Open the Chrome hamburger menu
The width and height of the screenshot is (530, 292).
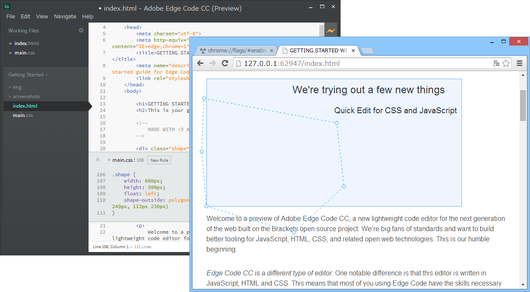[x=519, y=63]
